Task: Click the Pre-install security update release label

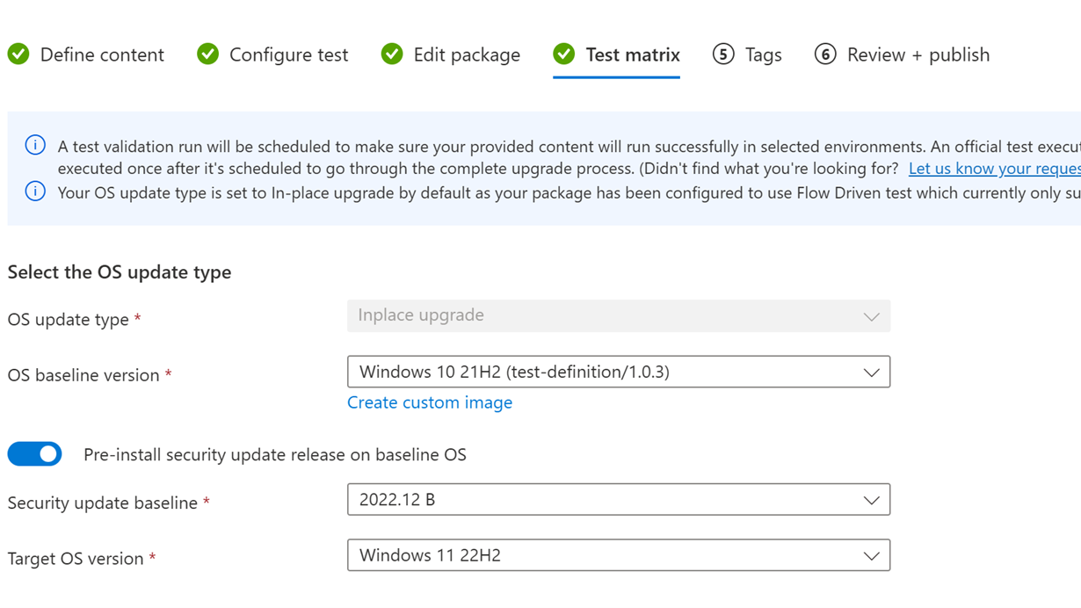Action: (274, 454)
